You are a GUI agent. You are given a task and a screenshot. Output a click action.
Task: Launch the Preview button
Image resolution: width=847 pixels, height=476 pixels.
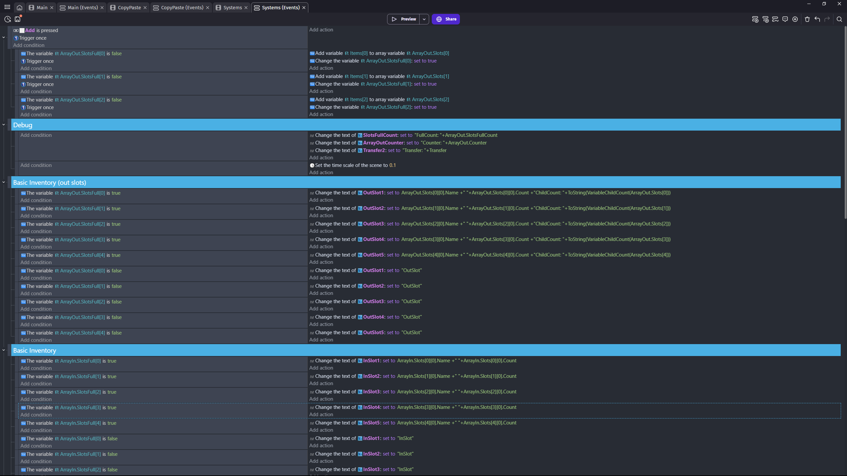(x=404, y=19)
